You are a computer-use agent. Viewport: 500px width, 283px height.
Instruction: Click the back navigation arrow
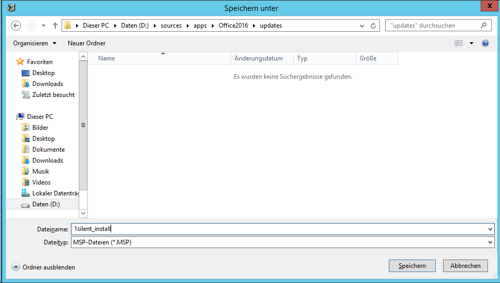(16, 26)
